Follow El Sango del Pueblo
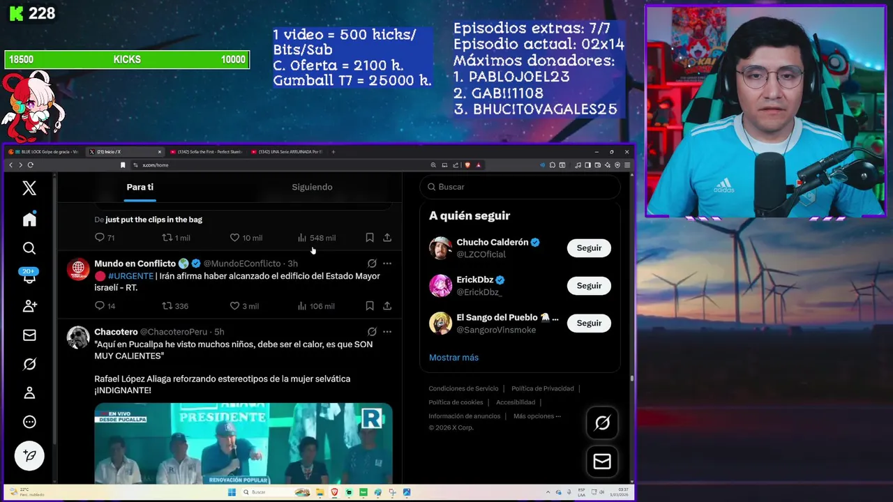This screenshot has width=893, height=502. [589, 324]
